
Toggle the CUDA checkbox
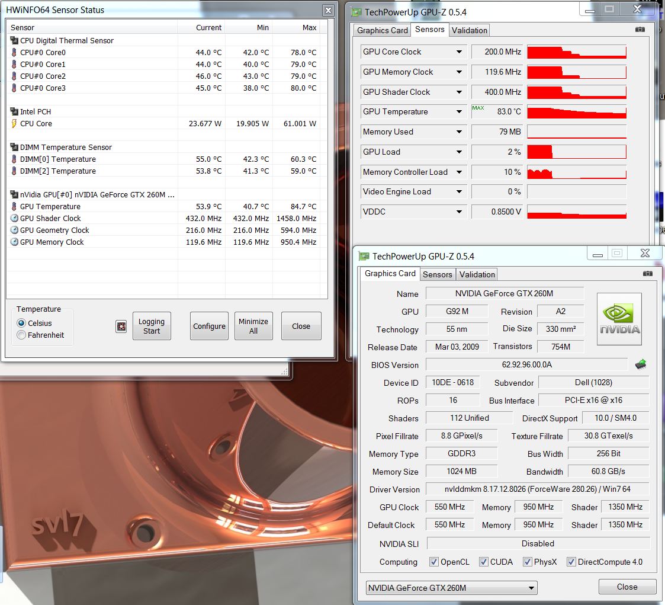(483, 562)
